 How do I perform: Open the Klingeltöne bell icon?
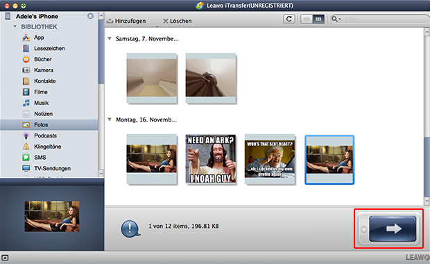click(26, 147)
